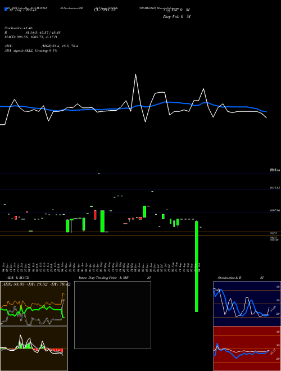Click the ADX (MGR) 58.4, 18.5, 70.4 line

point(41,46)
